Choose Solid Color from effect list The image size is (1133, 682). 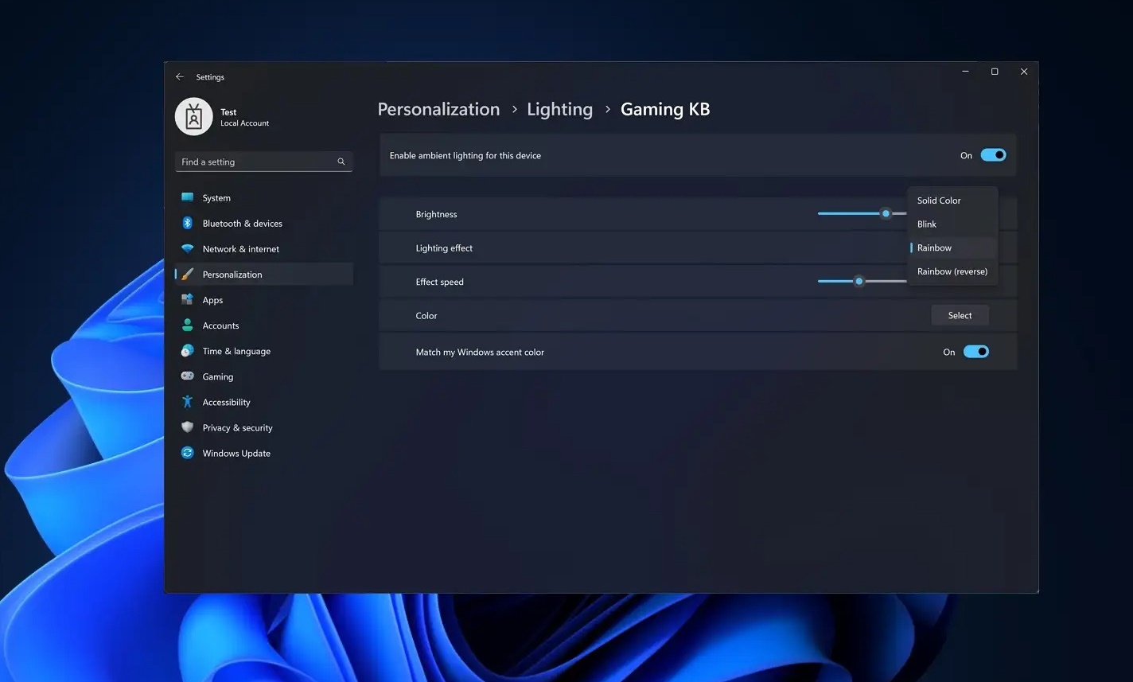(952, 201)
